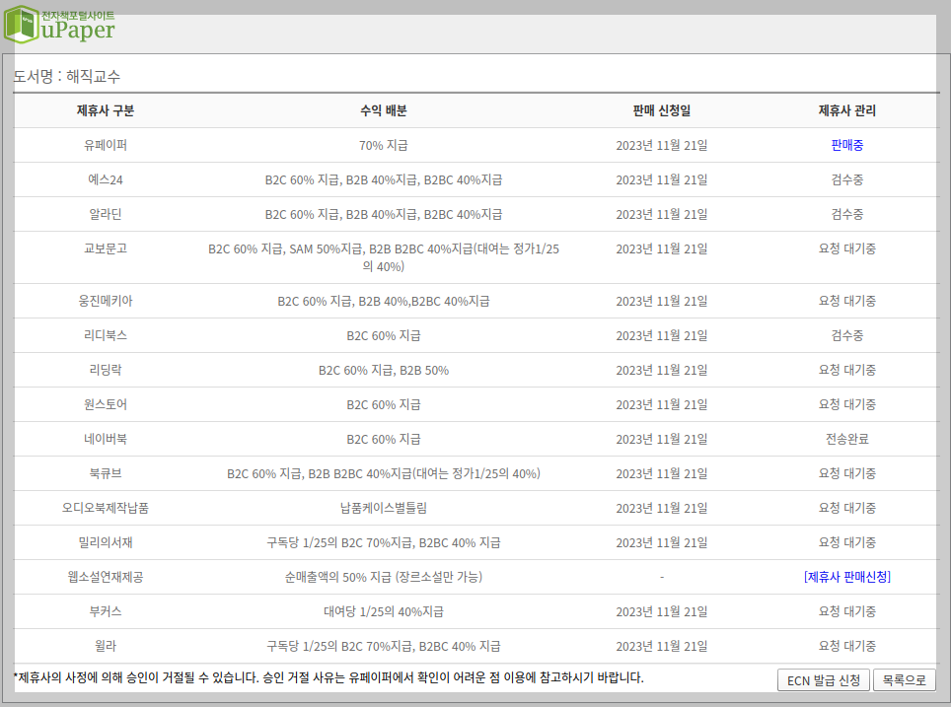Select the 제휴사 관리 column header
The width and height of the screenshot is (951, 707).
point(846,110)
